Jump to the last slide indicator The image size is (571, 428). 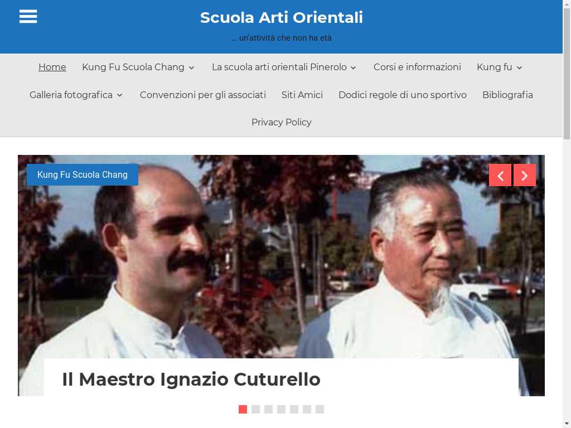(x=320, y=410)
